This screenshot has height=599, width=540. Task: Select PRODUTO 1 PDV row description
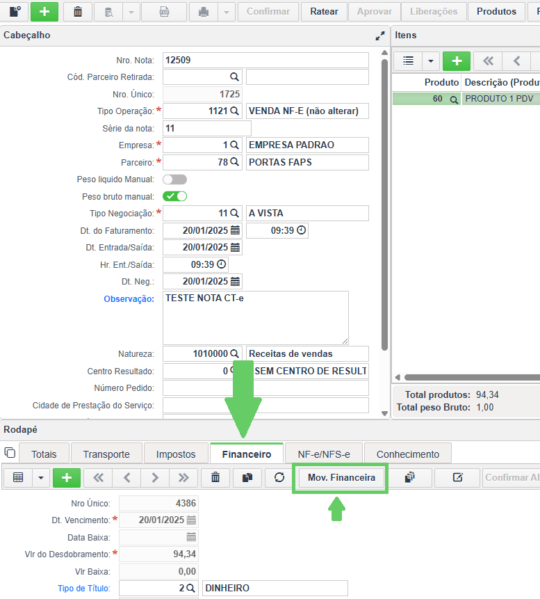click(x=500, y=99)
